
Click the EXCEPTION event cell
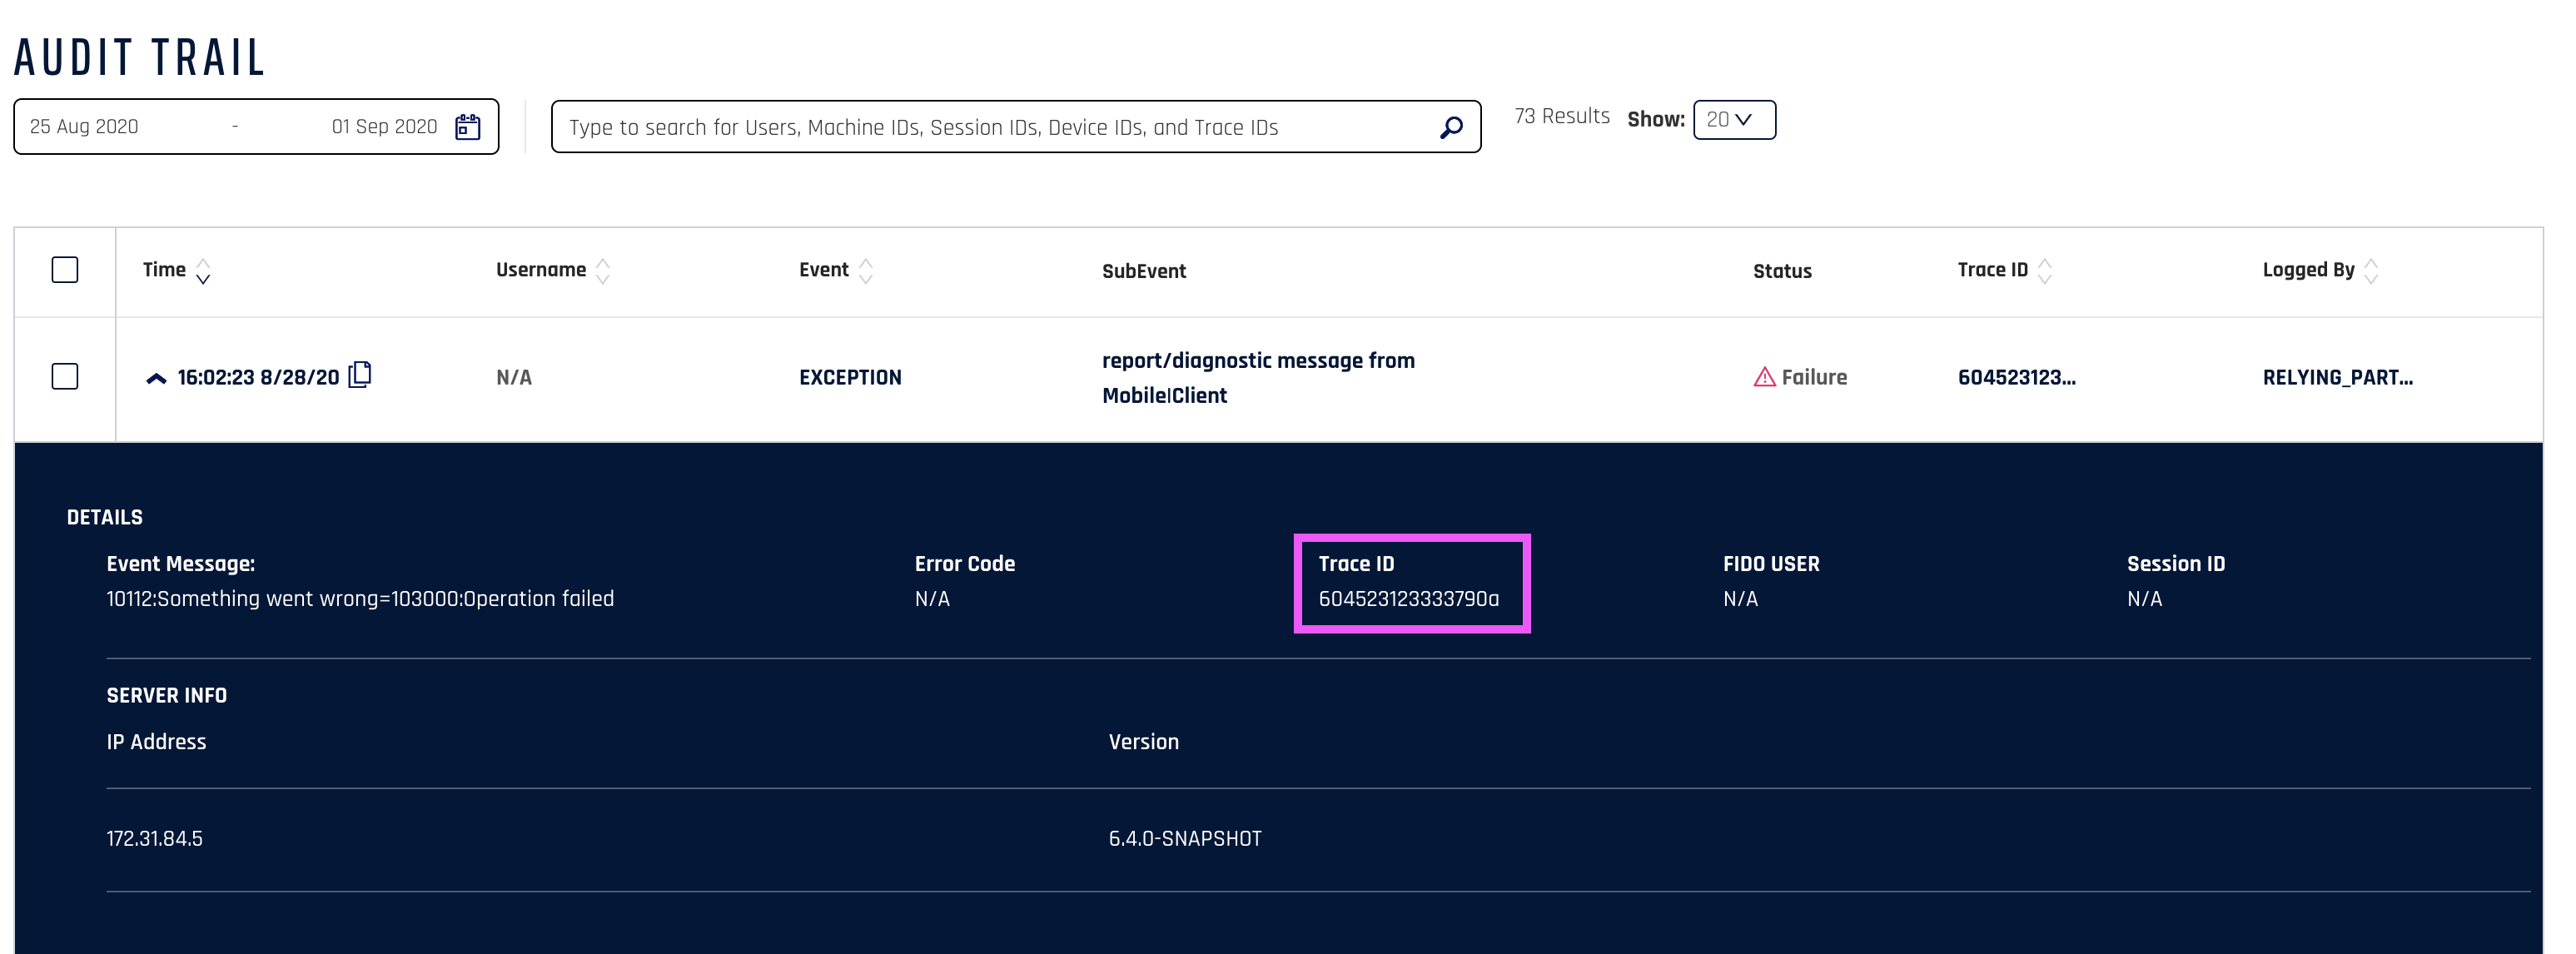click(x=850, y=377)
